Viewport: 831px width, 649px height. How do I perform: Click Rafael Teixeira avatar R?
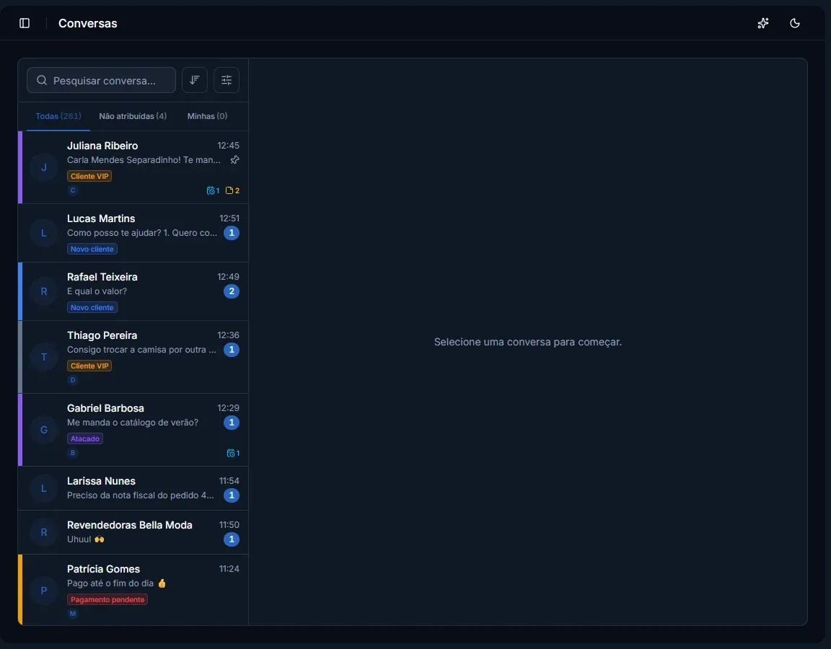click(43, 291)
